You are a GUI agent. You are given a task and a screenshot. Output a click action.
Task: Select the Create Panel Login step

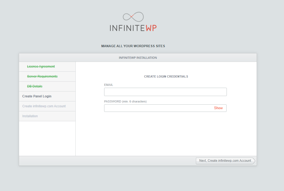click(37, 96)
